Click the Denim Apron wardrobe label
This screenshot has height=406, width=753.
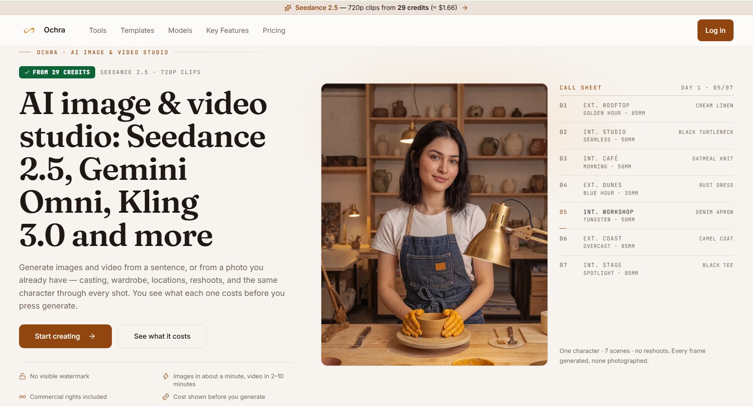715,212
